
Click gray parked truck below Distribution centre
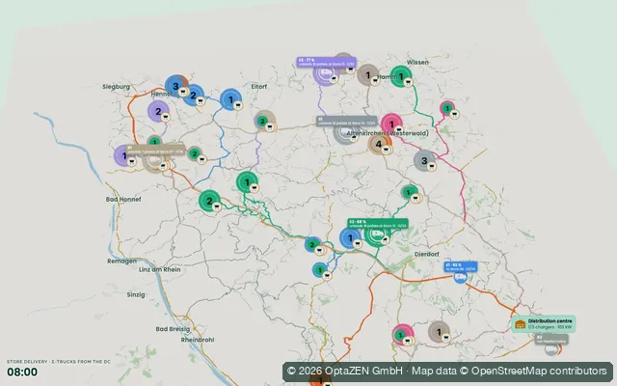click(x=551, y=349)
